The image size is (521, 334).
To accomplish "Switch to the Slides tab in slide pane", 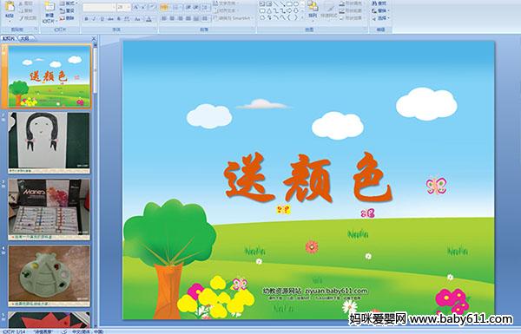I will [9, 38].
